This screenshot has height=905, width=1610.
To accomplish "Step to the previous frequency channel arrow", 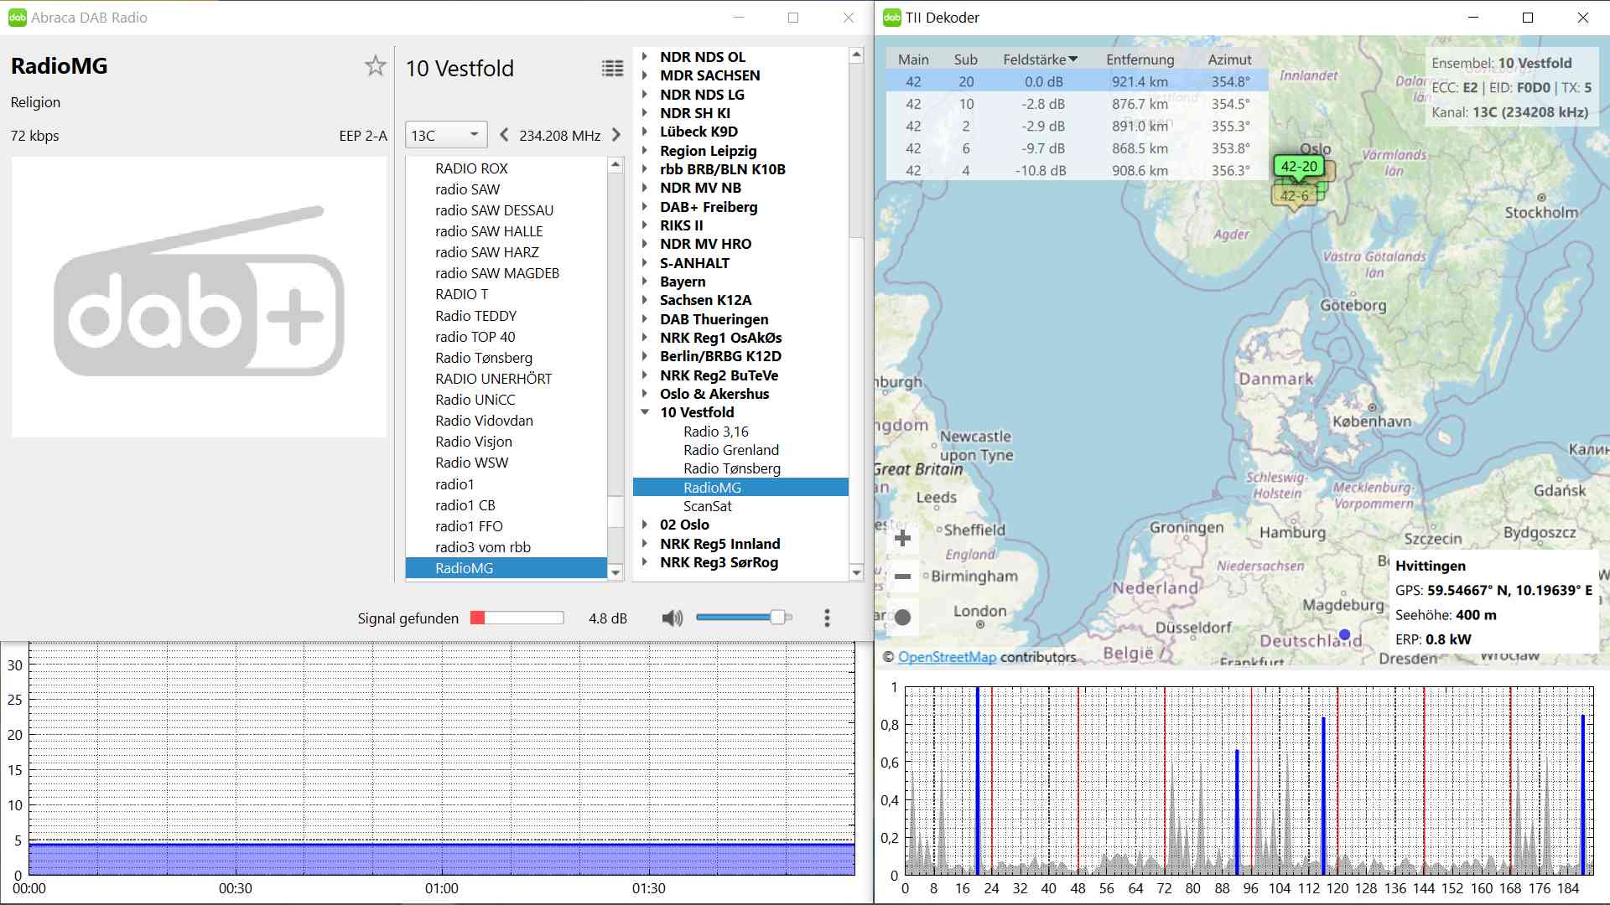I will coord(503,135).
